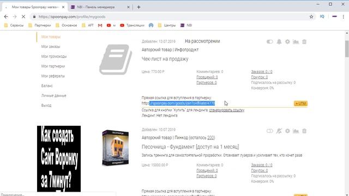Delete Песочница - Фундамент with trash icon

point(304,131)
